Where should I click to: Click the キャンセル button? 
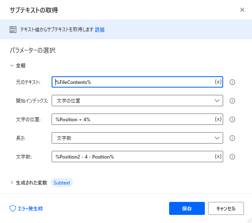226,208
